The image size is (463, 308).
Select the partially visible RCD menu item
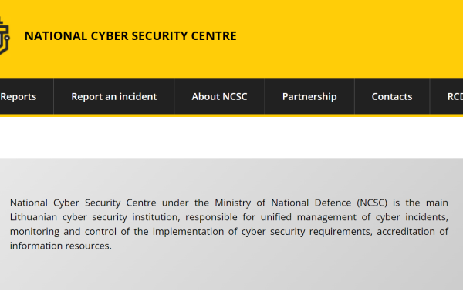click(x=455, y=97)
